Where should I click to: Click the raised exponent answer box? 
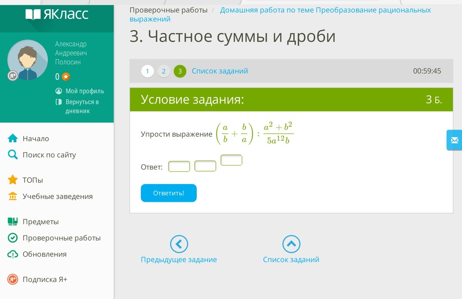tap(231, 160)
